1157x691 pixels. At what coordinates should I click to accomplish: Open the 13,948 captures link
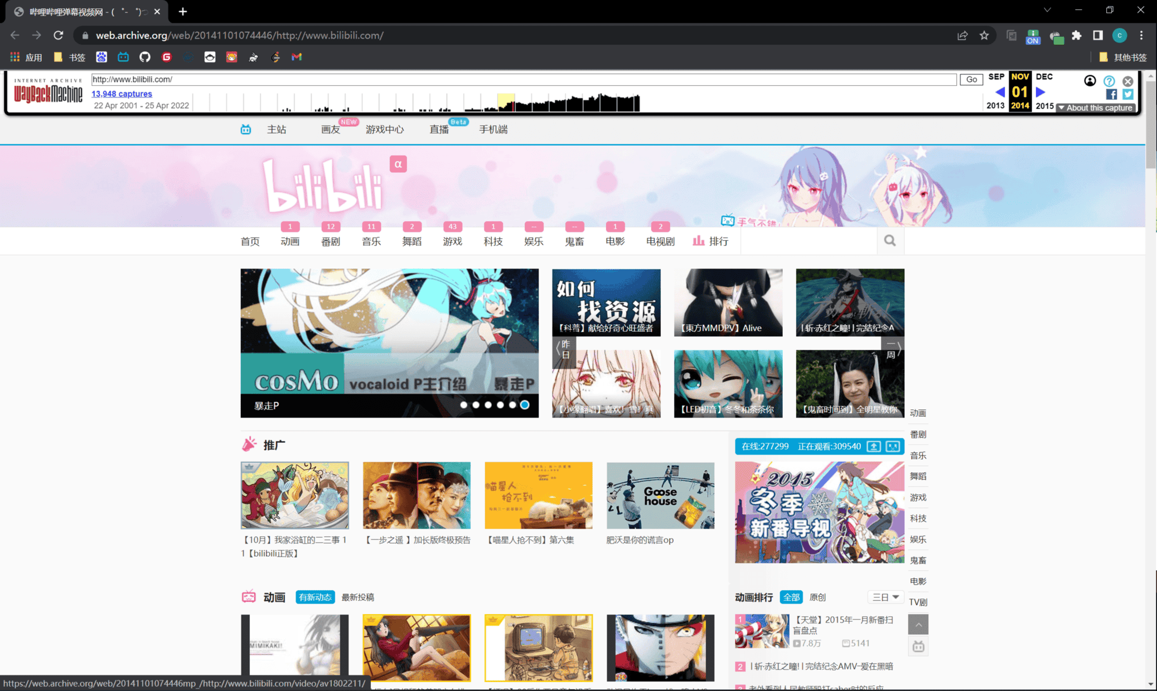pos(122,94)
